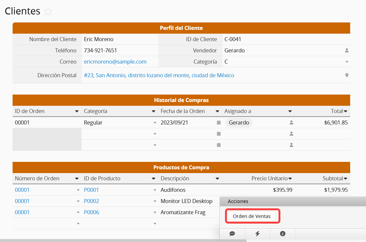Click the P0001 product ID link
The height and width of the screenshot is (242, 366).
91,190
